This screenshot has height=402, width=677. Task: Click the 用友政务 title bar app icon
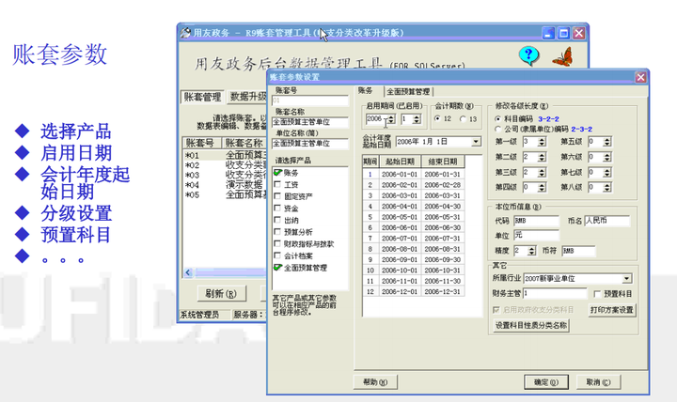point(185,33)
